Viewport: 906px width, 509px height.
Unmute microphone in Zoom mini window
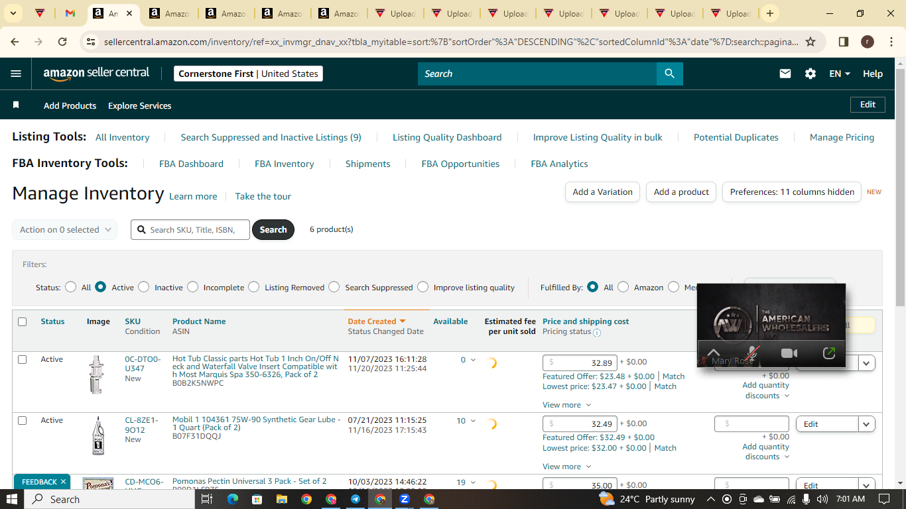click(x=752, y=353)
